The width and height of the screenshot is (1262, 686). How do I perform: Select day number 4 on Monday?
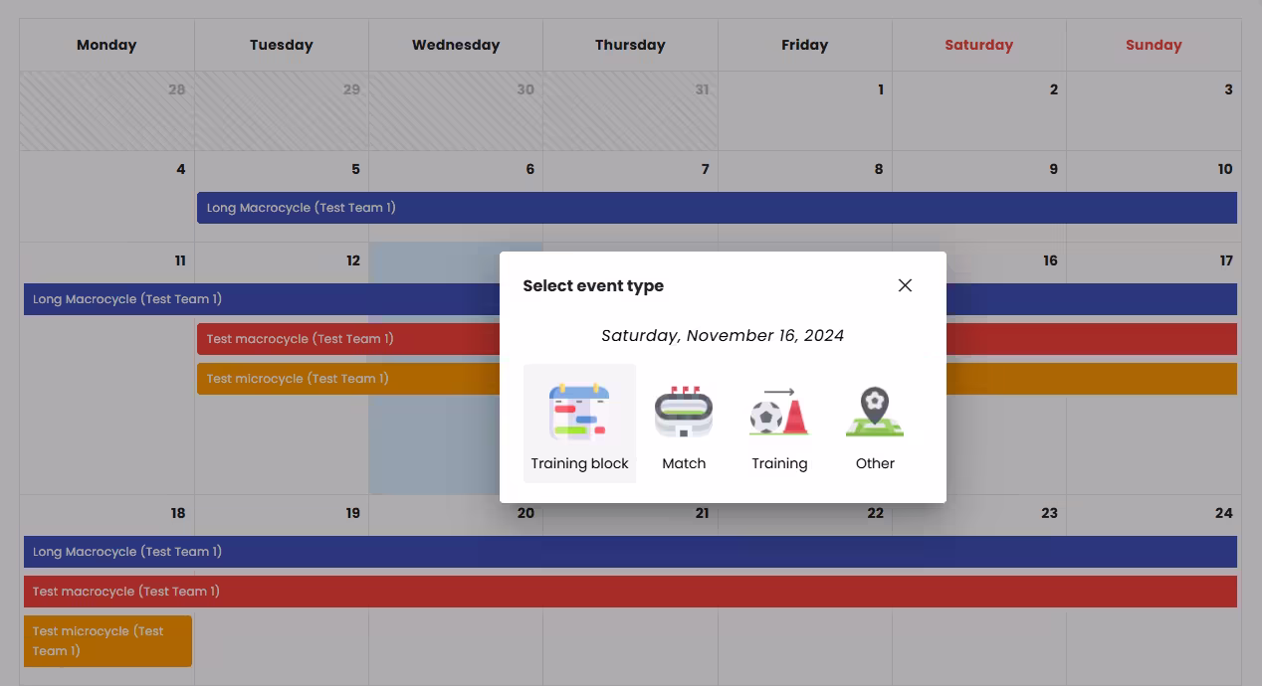[180, 169]
